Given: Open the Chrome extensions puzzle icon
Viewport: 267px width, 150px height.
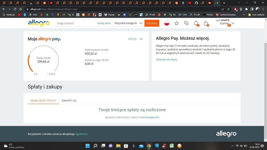Looking at the screenshot, I should click(x=246, y=9).
